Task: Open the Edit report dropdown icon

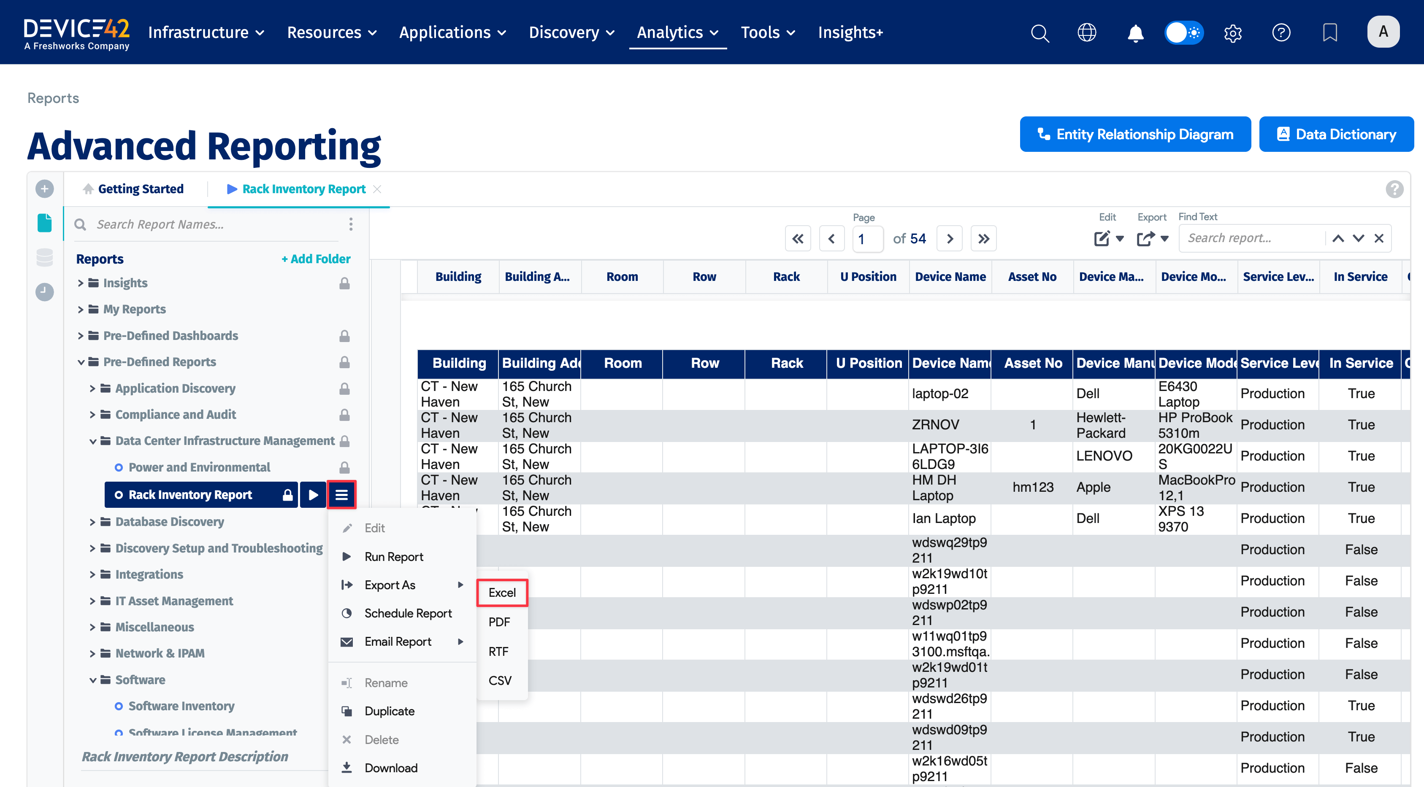Action: point(1108,239)
